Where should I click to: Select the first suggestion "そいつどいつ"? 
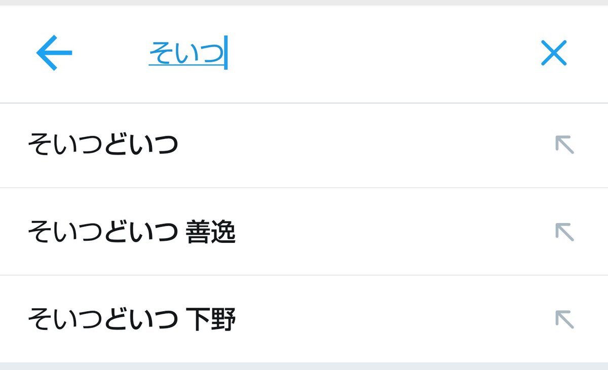103,145
